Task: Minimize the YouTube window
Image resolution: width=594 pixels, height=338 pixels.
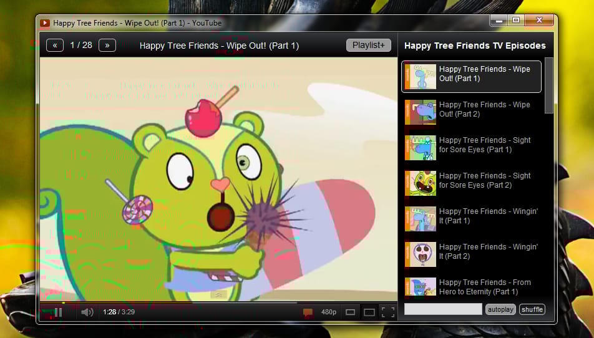Action: click(499, 21)
